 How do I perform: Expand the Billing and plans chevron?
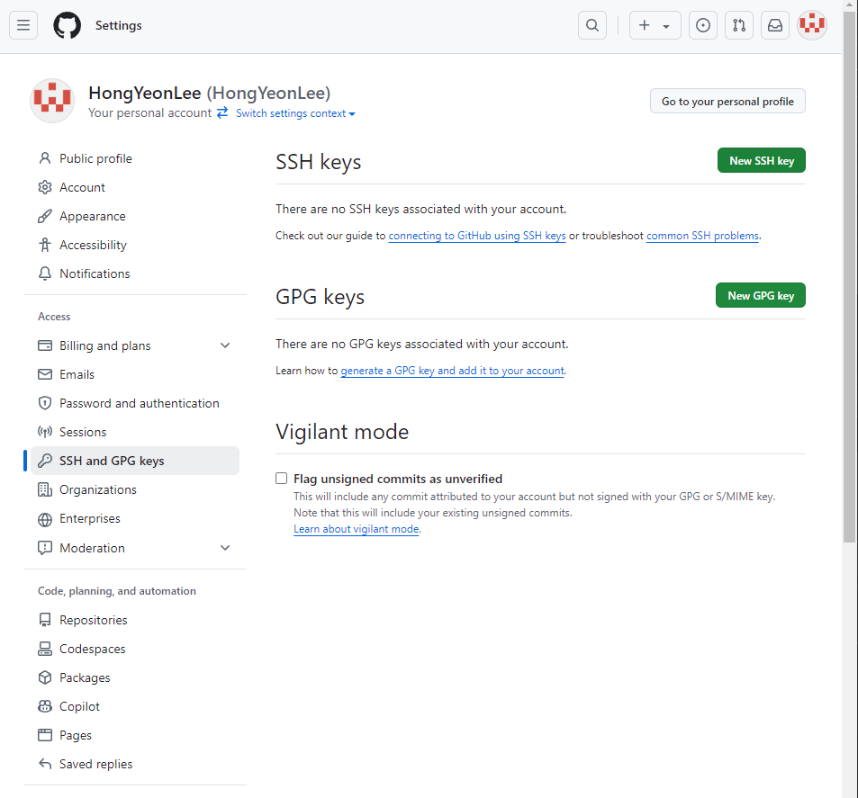[225, 345]
